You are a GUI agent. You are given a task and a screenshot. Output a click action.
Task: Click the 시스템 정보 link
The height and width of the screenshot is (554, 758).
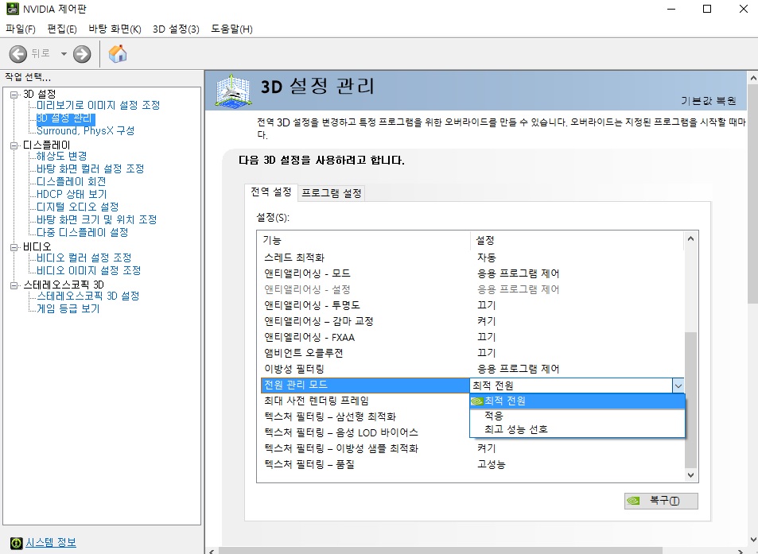click(x=51, y=542)
